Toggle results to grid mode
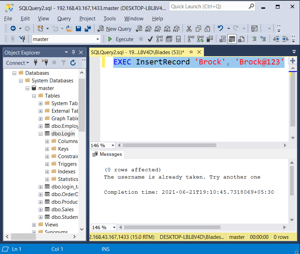This screenshot has width=300, height=254. coord(232,39)
